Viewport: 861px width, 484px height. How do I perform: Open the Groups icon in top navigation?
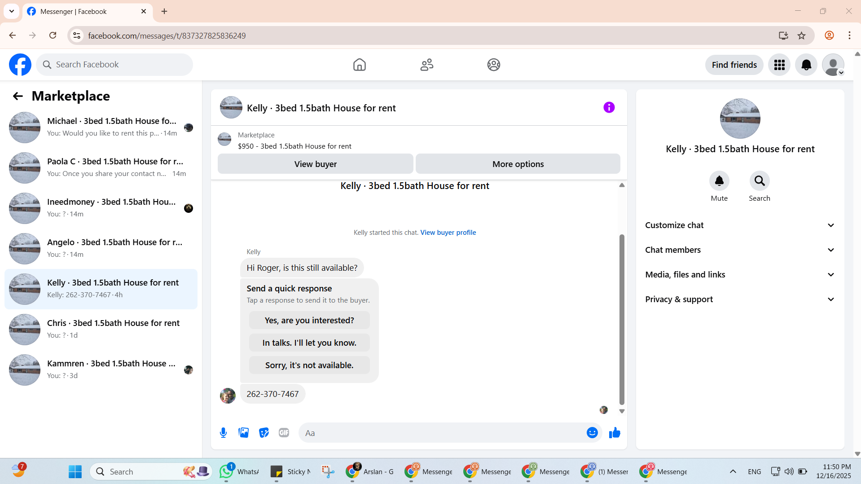493,65
